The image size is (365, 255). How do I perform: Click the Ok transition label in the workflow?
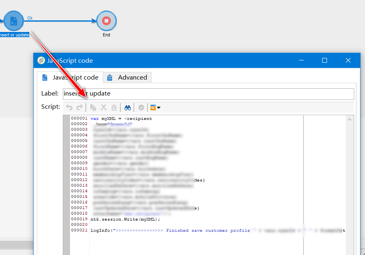pos(30,18)
